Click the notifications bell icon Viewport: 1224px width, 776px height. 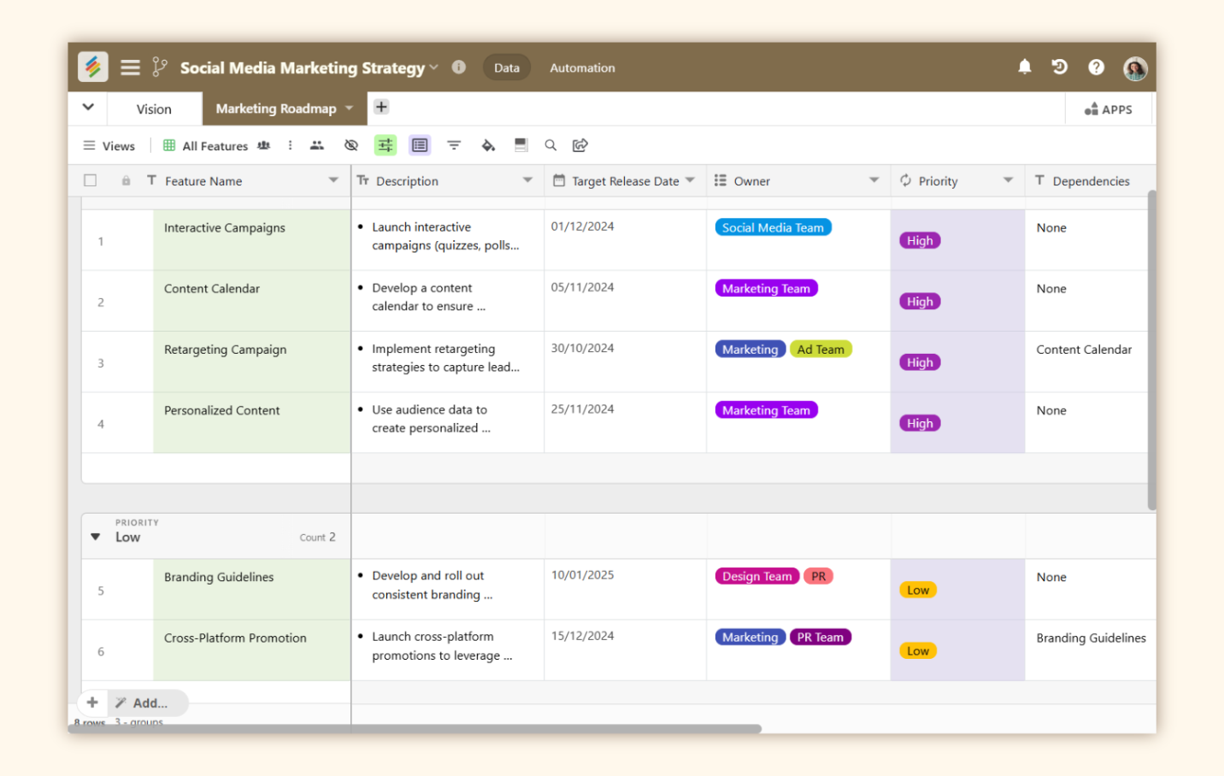pyautogui.click(x=1024, y=67)
